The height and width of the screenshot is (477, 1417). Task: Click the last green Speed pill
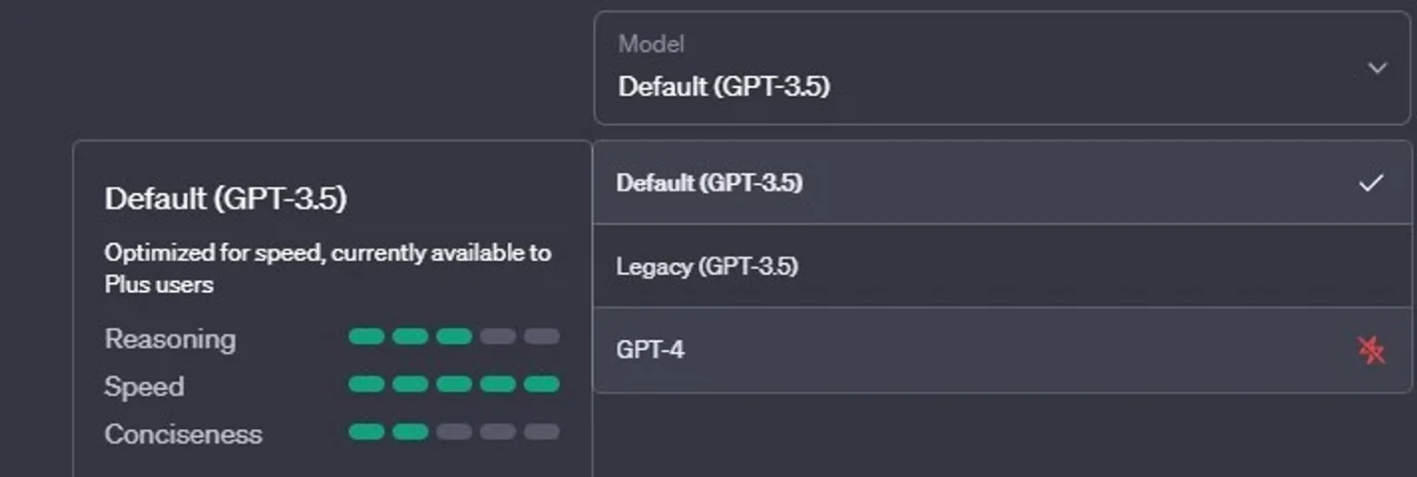click(542, 385)
